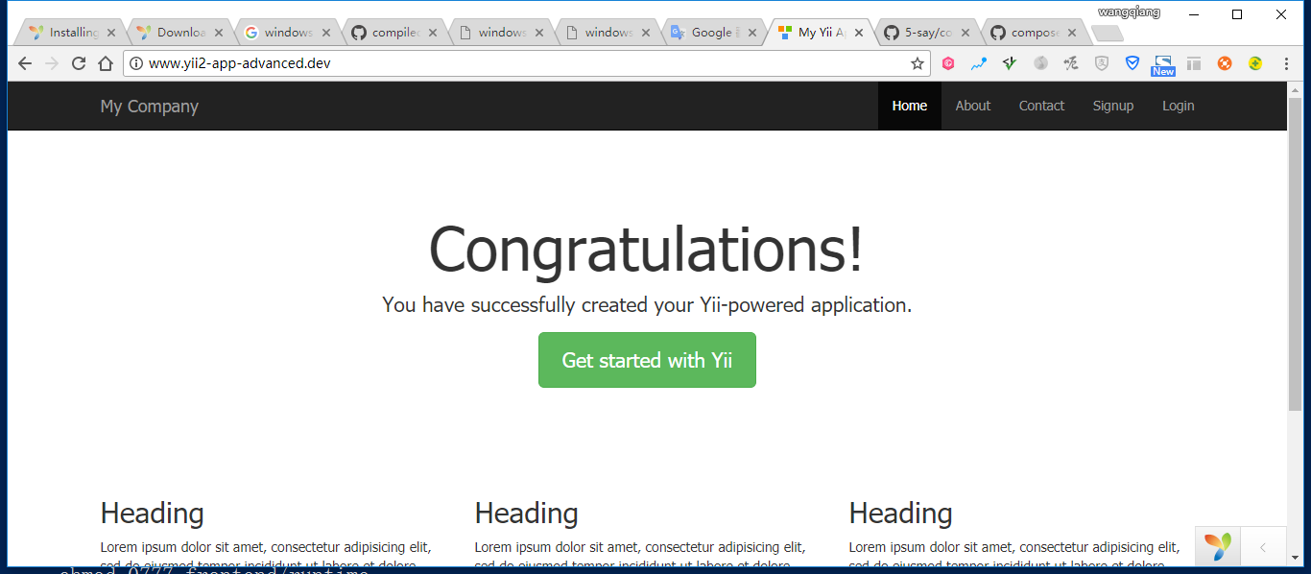Open the yellow-green plus circle extension
Screen dimensions: 1311x574
click(1255, 63)
